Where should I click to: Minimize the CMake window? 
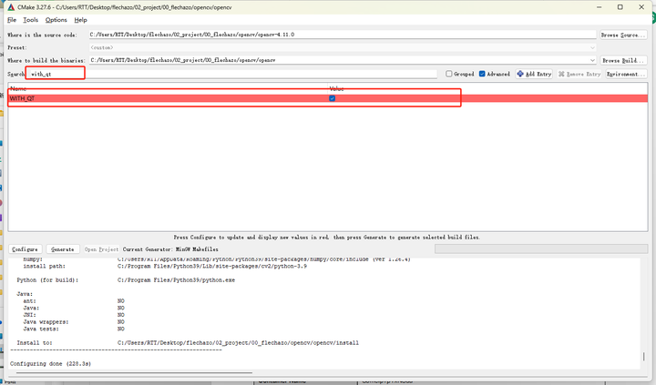tap(600, 7)
